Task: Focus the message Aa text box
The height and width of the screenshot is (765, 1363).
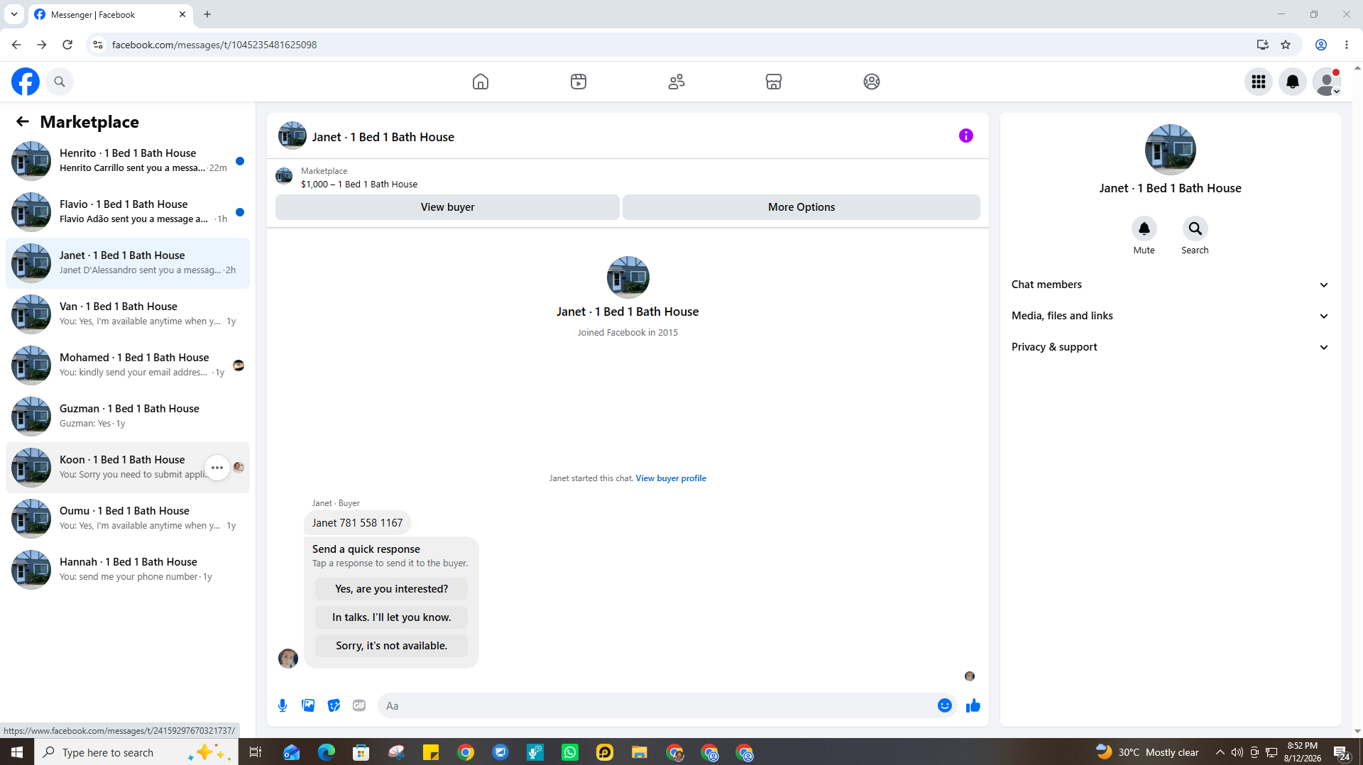Action: [x=657, y=705]
